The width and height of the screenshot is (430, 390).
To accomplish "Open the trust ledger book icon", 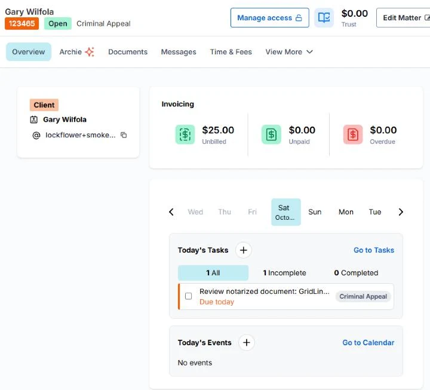I will coord(324,18).
